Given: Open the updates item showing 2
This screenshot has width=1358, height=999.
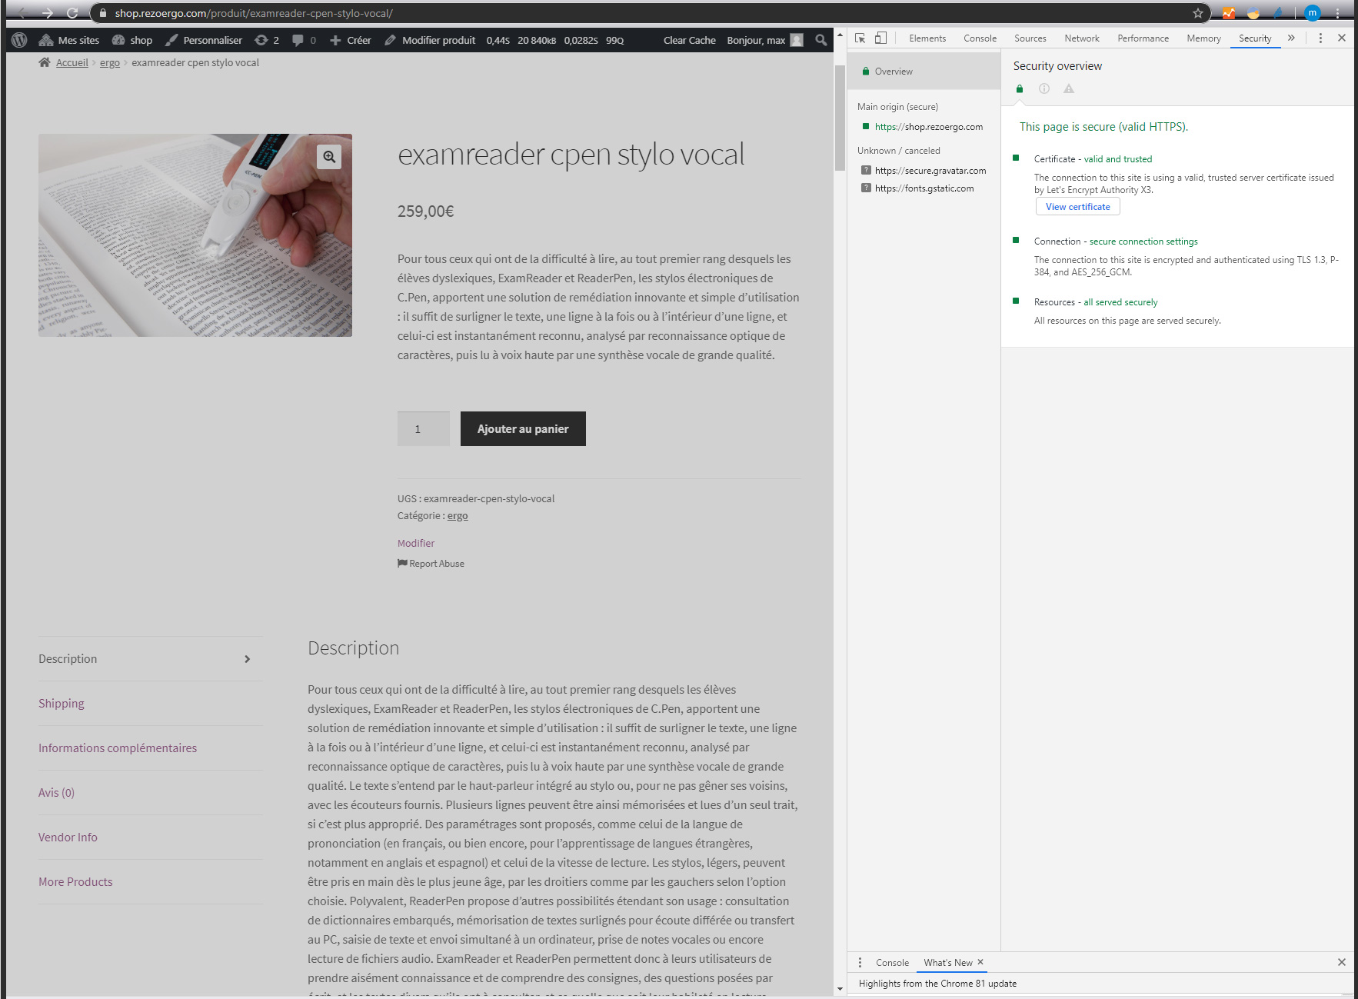Looking at the screenshot, I should 267,40.
